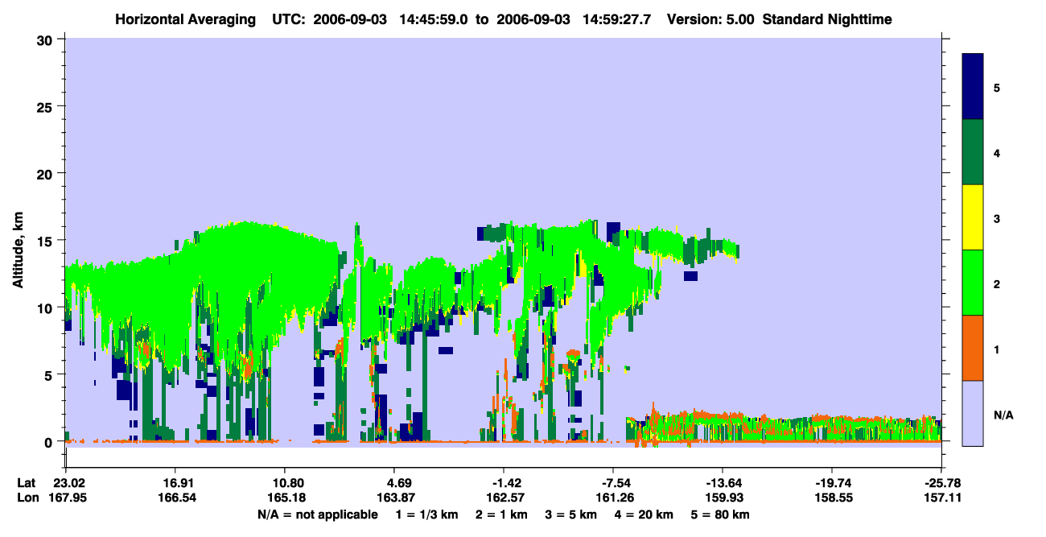This screenshot has width=1046, height=537.
Task: Click the lavender N/A color bar segment
Action: [973, 413]
